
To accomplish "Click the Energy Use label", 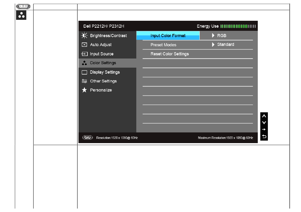I will pyautogui.click(x=208, y=26).
